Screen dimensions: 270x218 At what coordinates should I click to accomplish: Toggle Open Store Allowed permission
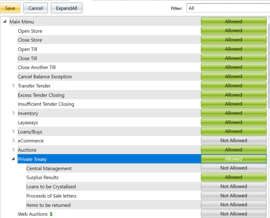[x=234, y=30]
